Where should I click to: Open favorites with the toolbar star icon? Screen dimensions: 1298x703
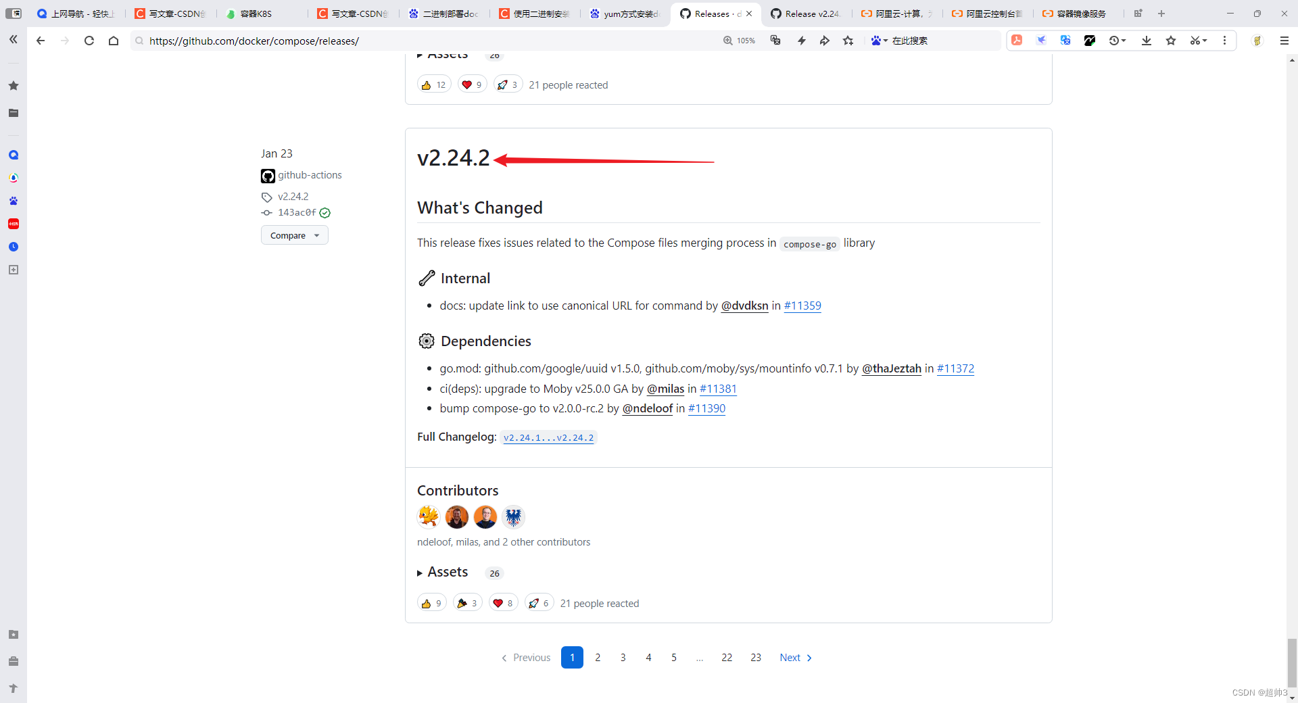(x=1171, y=41)
